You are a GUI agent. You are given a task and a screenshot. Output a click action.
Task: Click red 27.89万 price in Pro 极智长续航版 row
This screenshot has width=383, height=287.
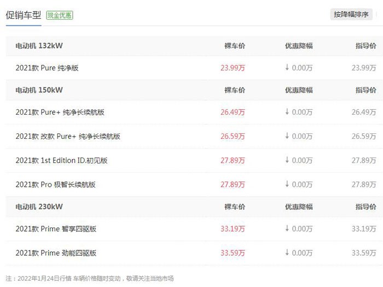point(233,185)
